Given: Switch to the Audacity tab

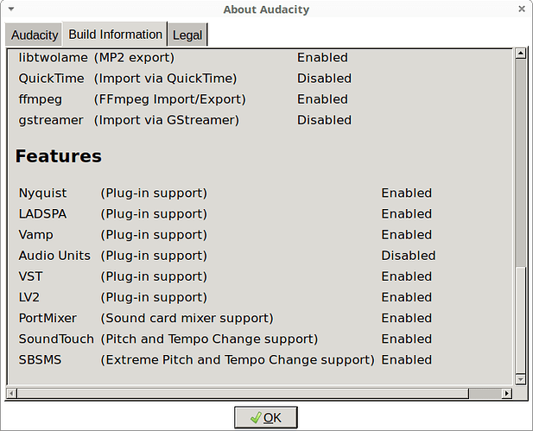Looking at the screenshot, I should 35,35.
